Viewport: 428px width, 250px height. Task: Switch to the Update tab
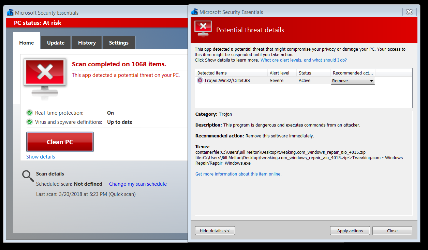[x=56, y=43]
